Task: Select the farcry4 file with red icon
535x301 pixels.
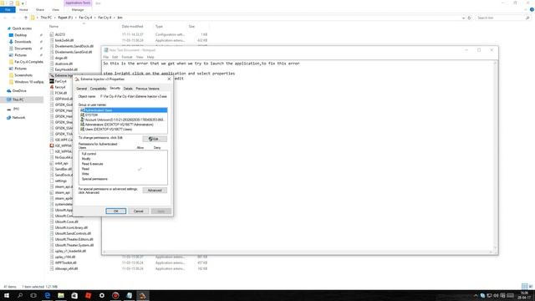Action: pyautogui.click(x=59, y=87)
